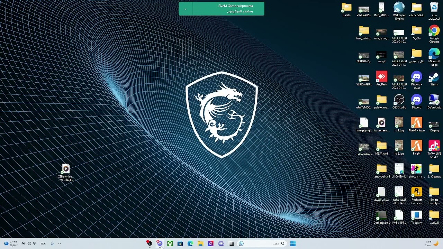Select the loadscreen media file icon

[381, 125]
